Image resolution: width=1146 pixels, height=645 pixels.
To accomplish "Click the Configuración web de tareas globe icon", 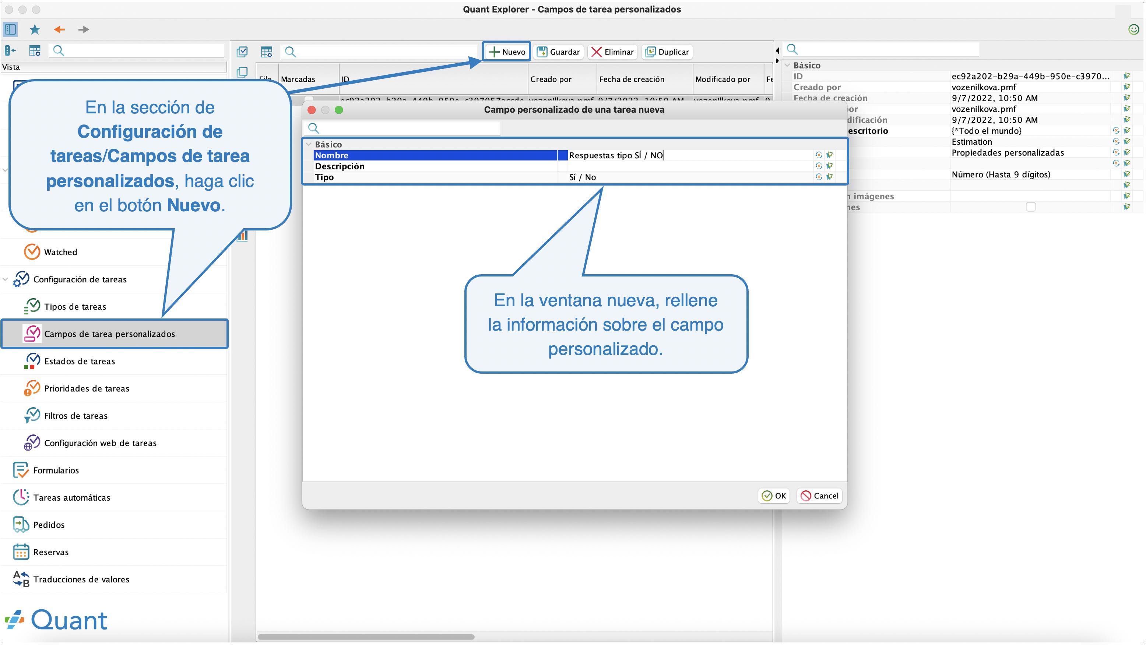I will pyautogui.click(x=32, y=443).
